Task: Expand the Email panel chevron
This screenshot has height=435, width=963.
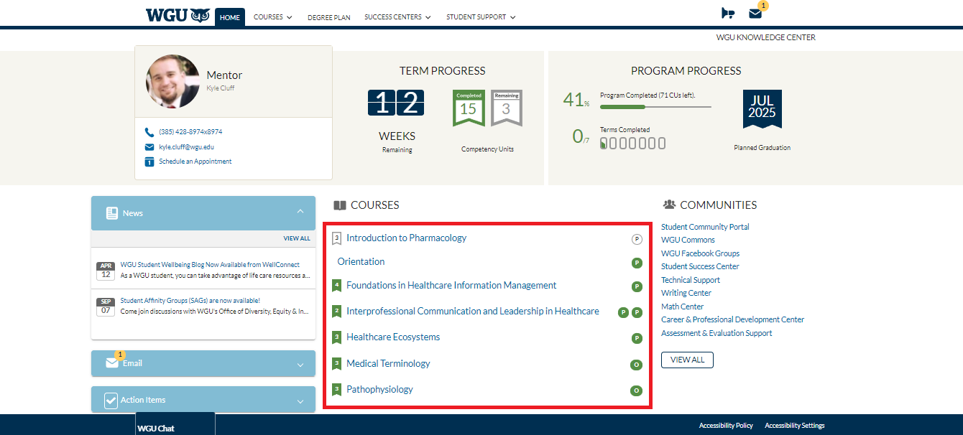Action: 300,365
